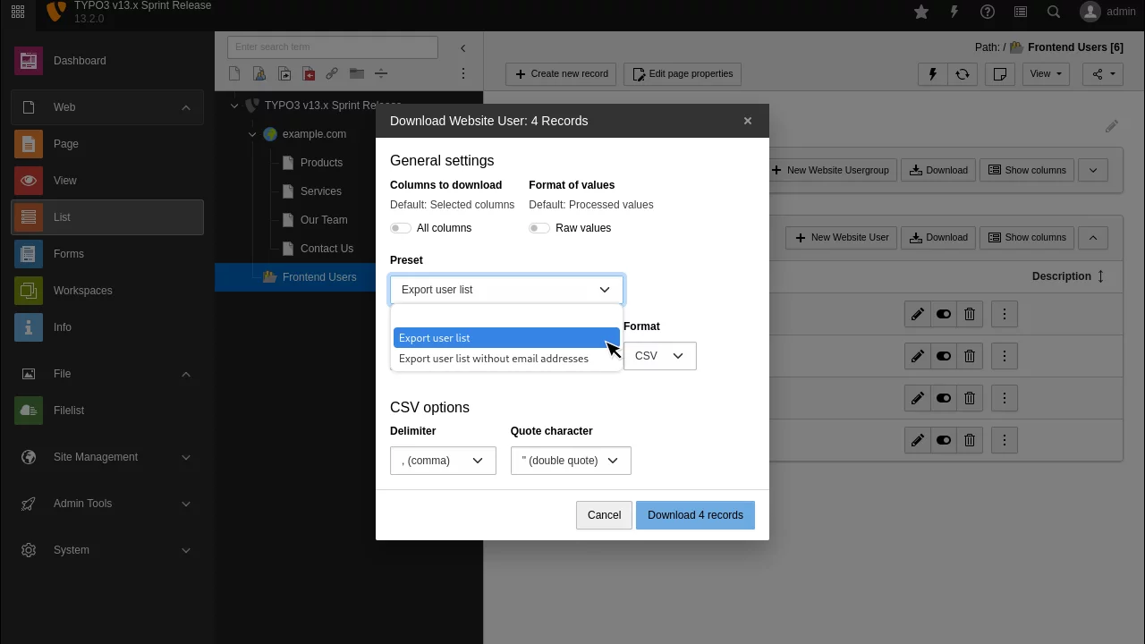Screen dimensions: 1145x644
Task: Click the pencil edit icon of first record
Action: (x=918, y=315)
